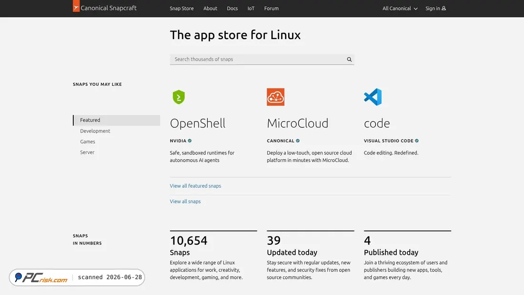Click the magnifier search icon
The image size is (524, 295).
[x=349, y=60]
